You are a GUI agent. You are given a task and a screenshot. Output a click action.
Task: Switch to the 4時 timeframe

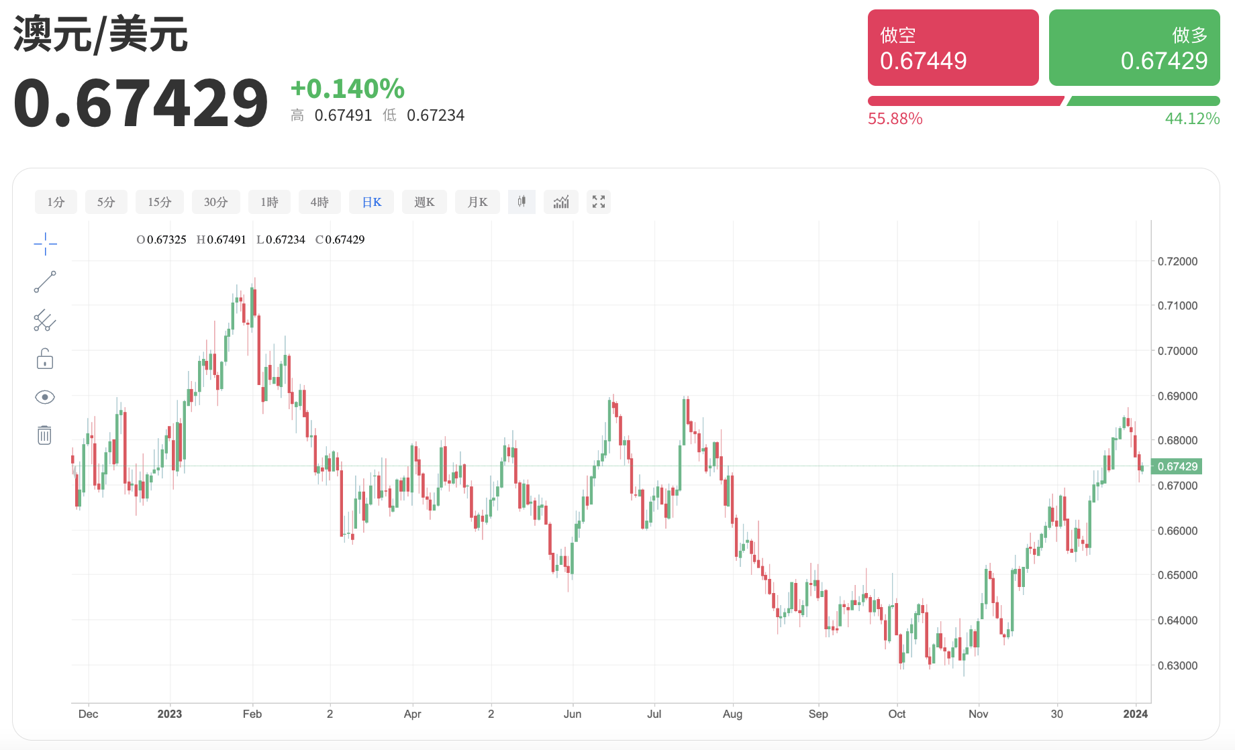click(x=319, y=202)
